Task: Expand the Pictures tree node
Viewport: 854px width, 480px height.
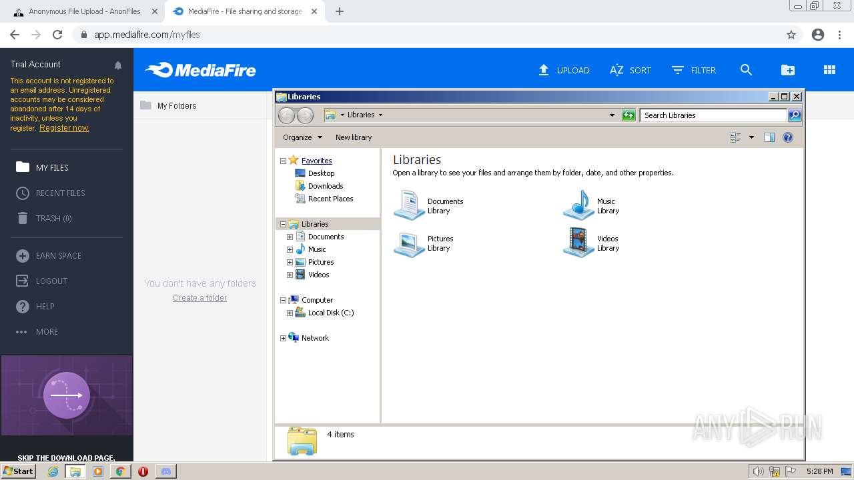Action: [290, 262]
